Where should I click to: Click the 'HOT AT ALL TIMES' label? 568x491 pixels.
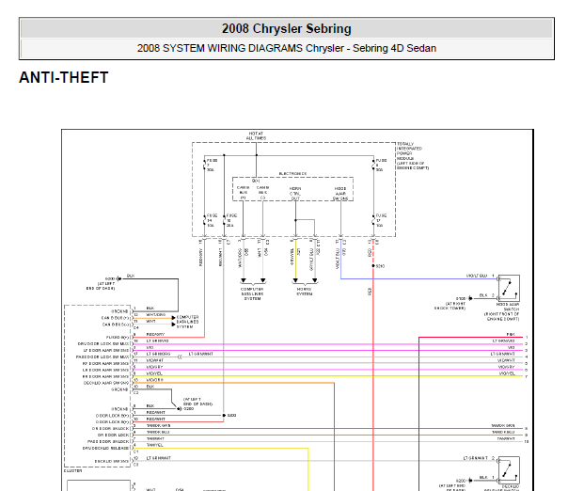pos(256,135)
